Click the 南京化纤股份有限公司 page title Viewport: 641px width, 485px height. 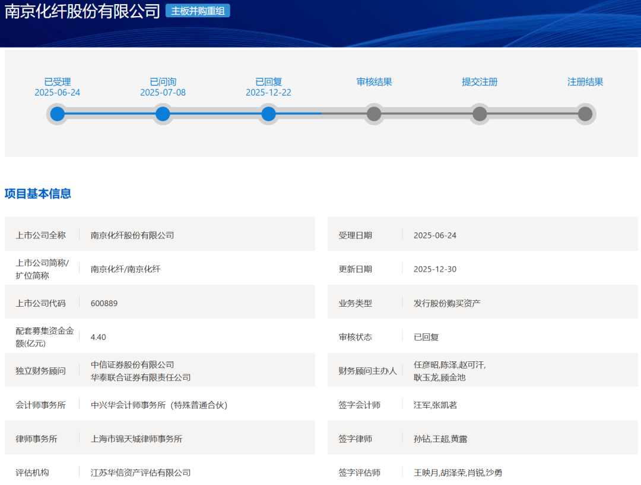coord(82,11)
